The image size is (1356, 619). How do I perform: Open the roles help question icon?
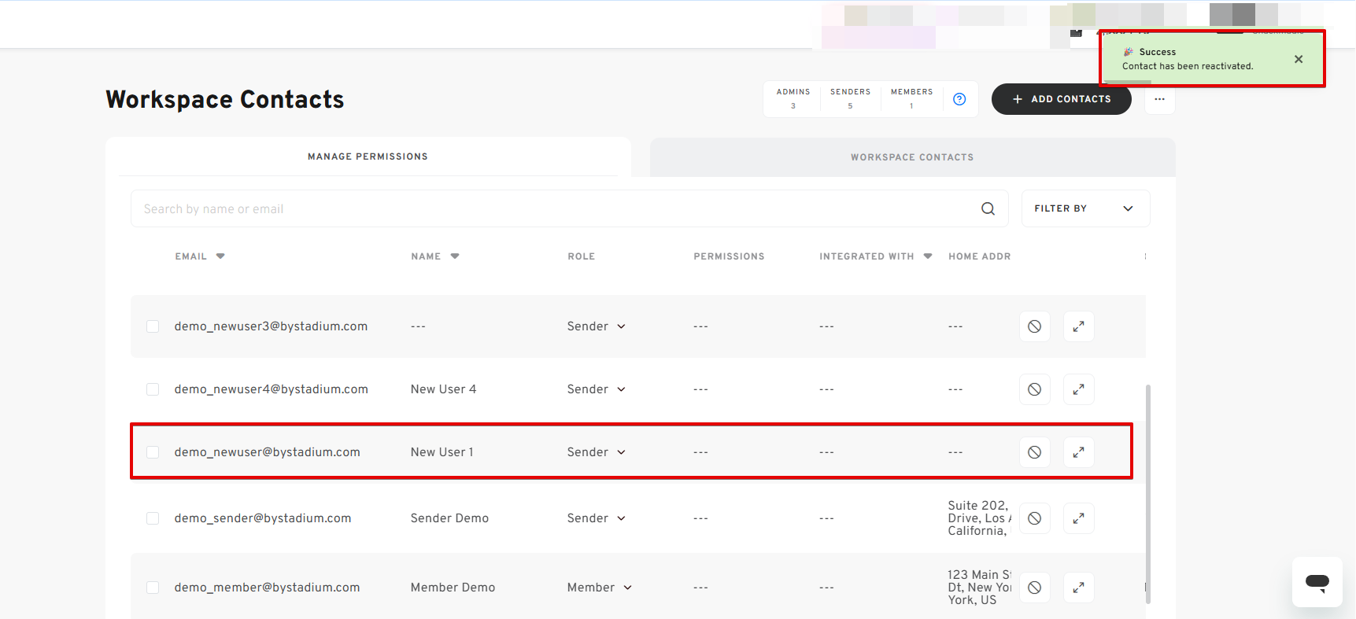point(959,99)
